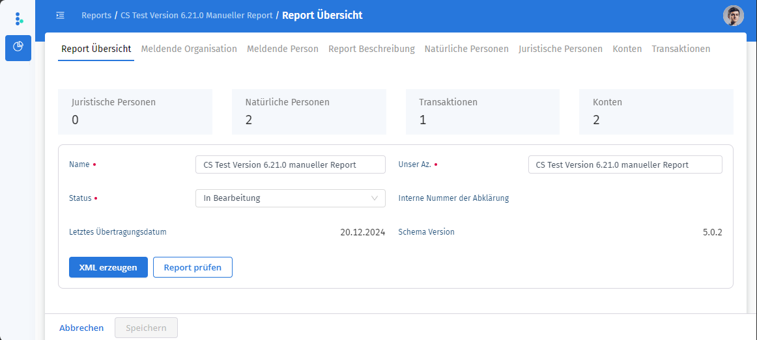Viewport: 757px width, 340px height.
Task: Click the Reports breadcrumb link
Action: [96, 15]
